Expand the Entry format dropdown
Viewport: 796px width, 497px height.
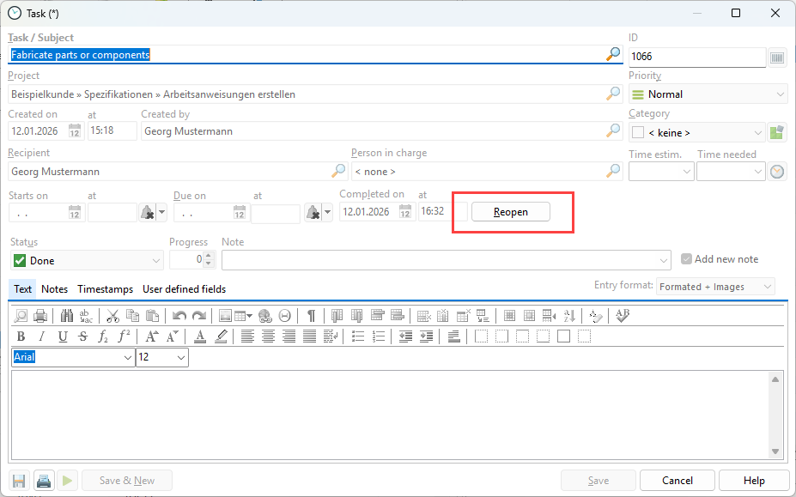coord(715,287)
